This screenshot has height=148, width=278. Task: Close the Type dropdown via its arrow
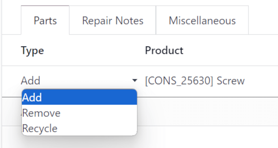click(135, 80)
